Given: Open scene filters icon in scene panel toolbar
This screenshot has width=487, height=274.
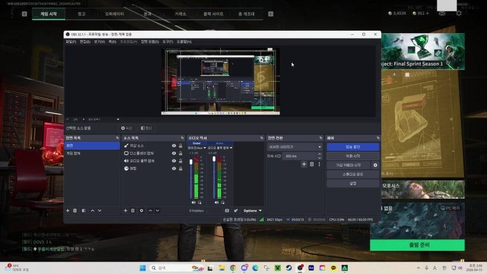Looking at the screenshot, I should (84, 211).
